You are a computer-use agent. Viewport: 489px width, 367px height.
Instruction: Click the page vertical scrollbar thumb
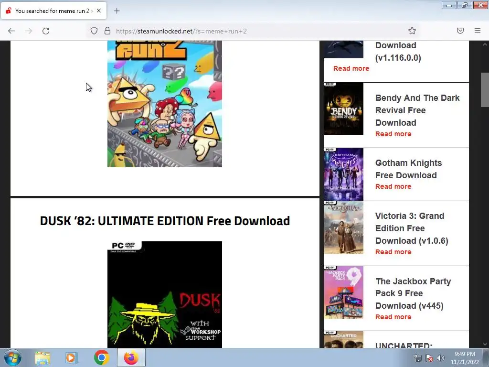[x=485, y=90]
